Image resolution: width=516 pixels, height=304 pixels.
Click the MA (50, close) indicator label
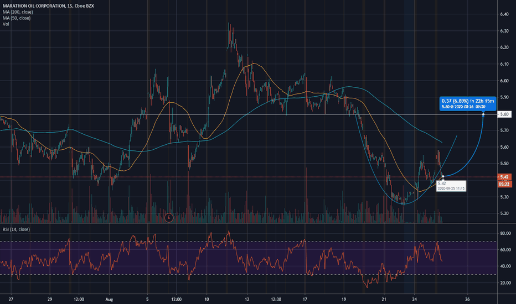pyautogui.click(x=17, y=18)
